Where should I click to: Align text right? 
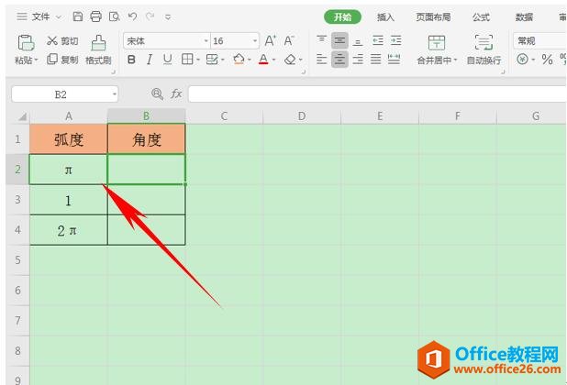click(x=358, y=60)
